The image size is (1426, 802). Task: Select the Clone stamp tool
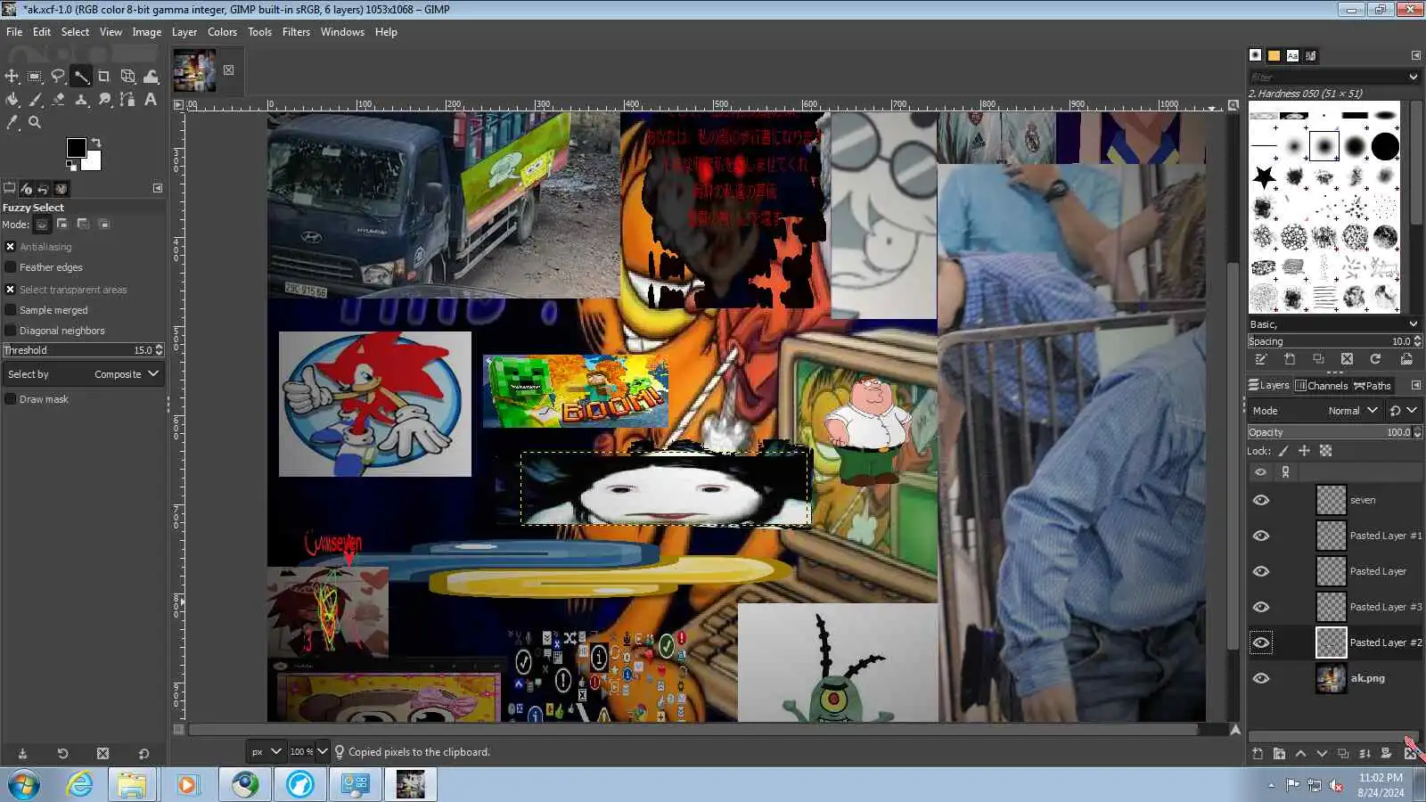(81, 100)
